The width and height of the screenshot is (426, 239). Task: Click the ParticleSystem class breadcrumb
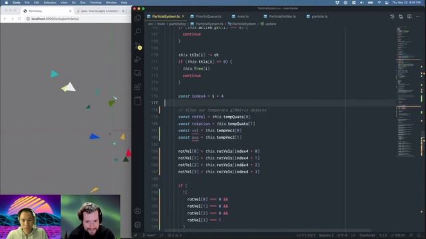(x=242, y=24)
